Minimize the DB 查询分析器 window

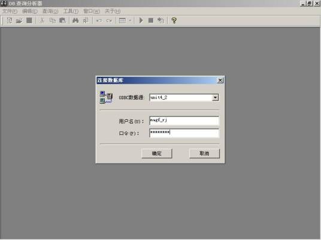pos(303,4)
